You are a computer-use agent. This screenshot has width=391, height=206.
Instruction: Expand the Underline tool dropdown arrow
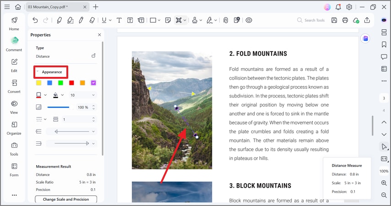click(110, 20)
